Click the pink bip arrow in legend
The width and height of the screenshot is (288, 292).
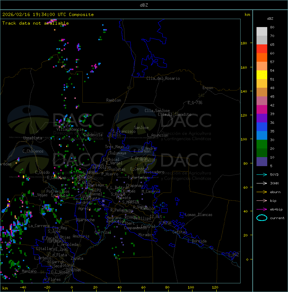[x=262, y=200]
